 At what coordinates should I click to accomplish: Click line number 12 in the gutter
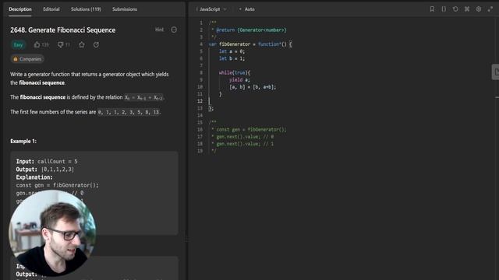coord(200,101)
